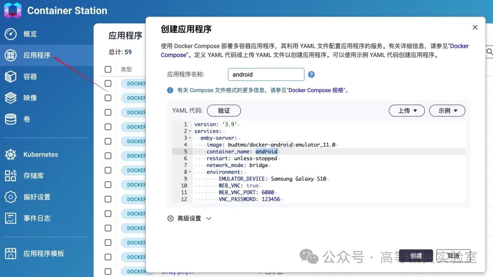Go to 偏好设置 menu item
The height and width of the screenshot is (277, 493).
click(37, 197)
